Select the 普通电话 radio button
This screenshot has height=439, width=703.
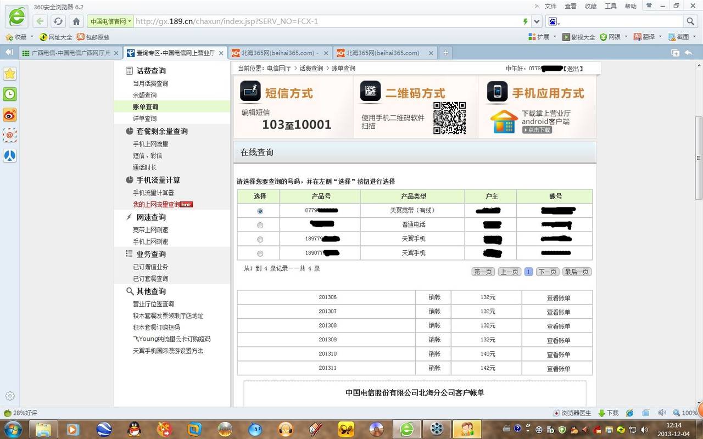(x=260, y=225)
